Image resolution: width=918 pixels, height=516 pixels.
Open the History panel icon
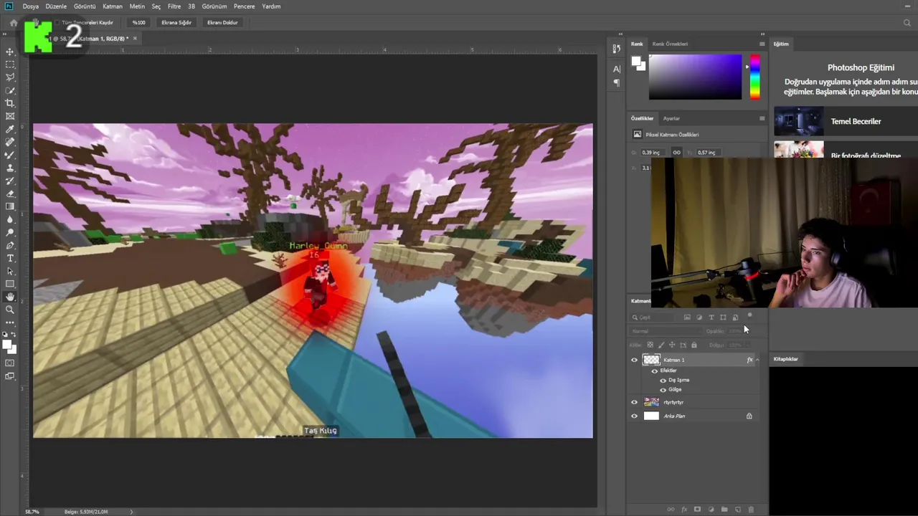point(616,49)
